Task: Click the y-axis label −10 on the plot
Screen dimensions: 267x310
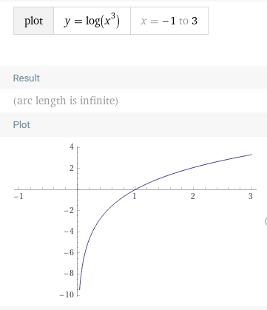Action: [67, 294]
